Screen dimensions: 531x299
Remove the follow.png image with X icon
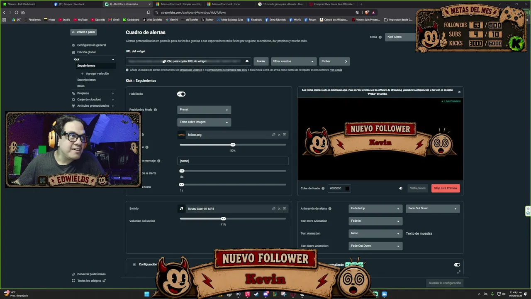point(279,135)
